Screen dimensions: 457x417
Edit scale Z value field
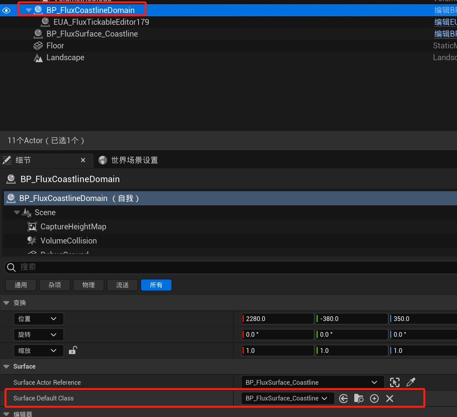coord(423,351)
